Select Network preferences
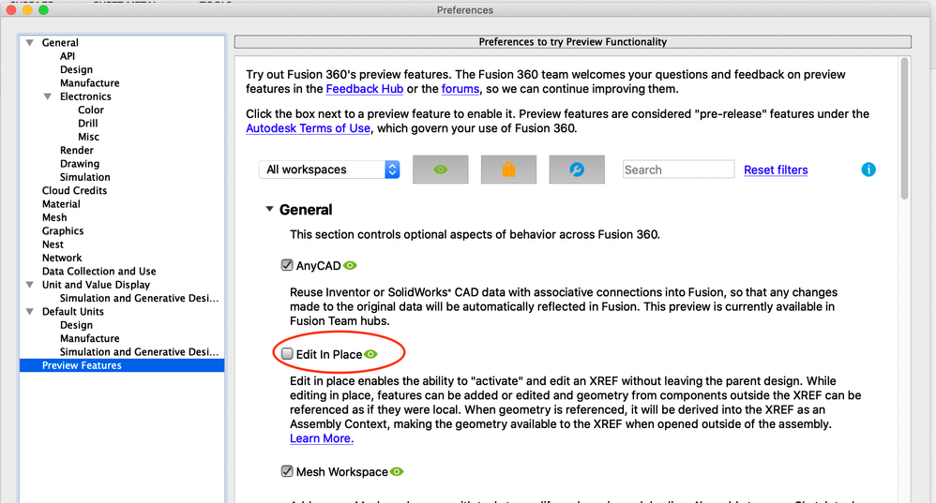 [62, 258]
